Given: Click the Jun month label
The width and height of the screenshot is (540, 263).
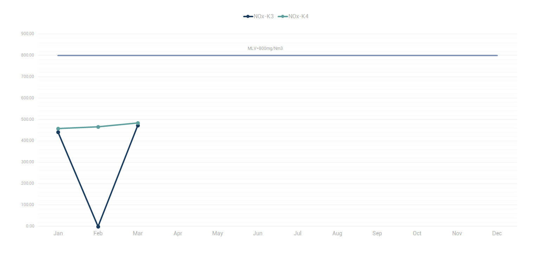Looking at the screenshot, I should [258, 234].
